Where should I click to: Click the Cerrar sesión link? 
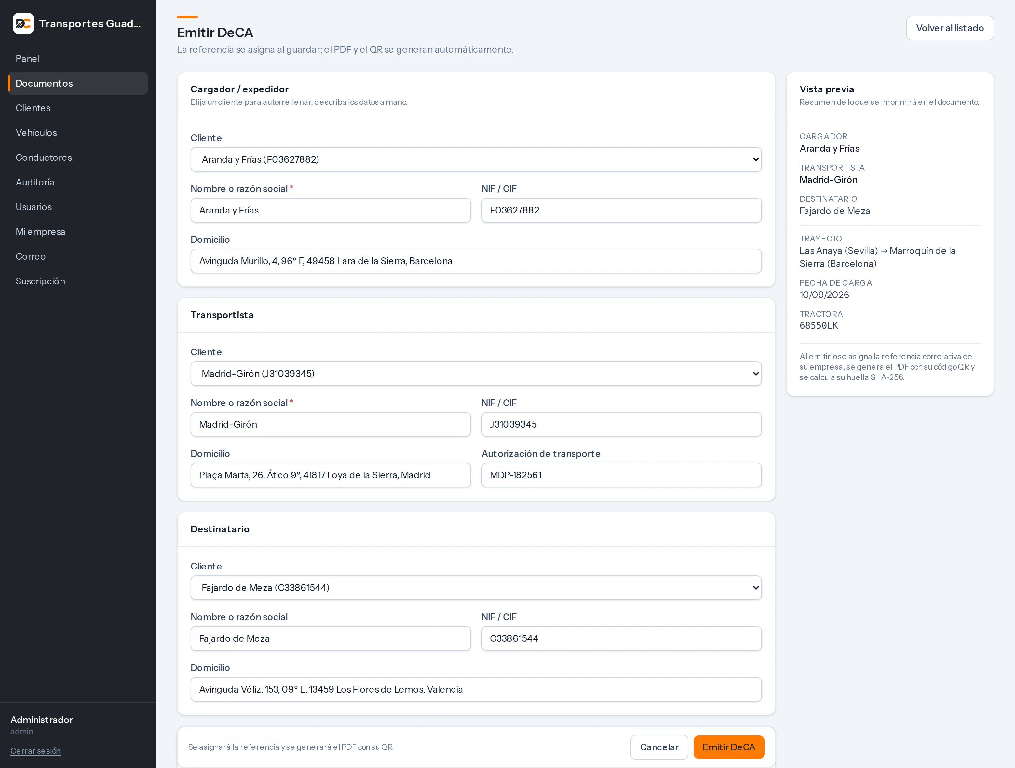35,751
